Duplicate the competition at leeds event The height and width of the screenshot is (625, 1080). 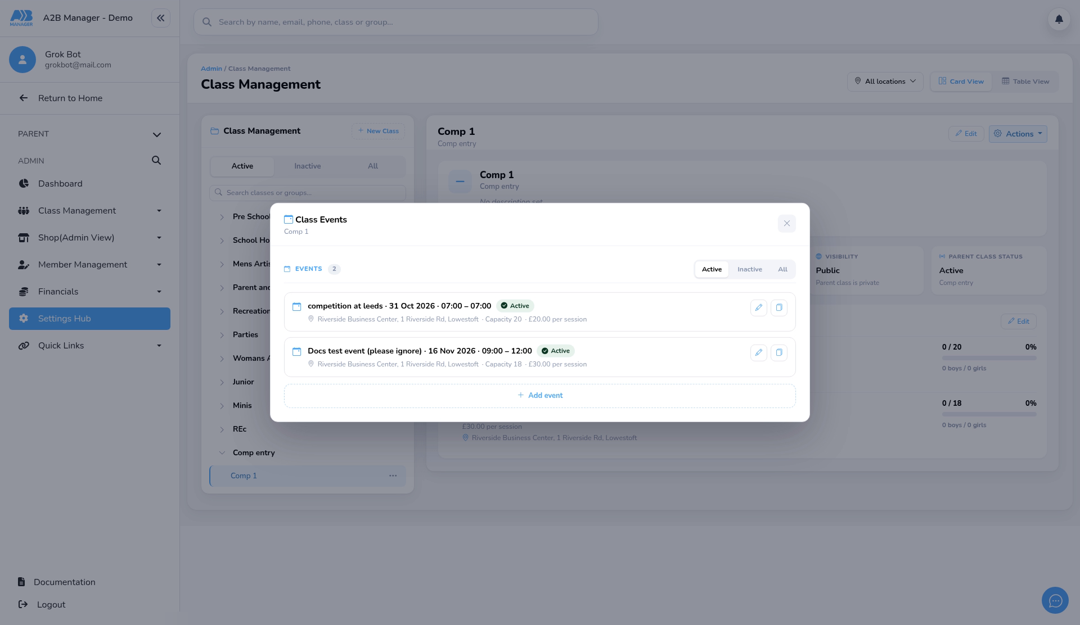coord(778,307)
